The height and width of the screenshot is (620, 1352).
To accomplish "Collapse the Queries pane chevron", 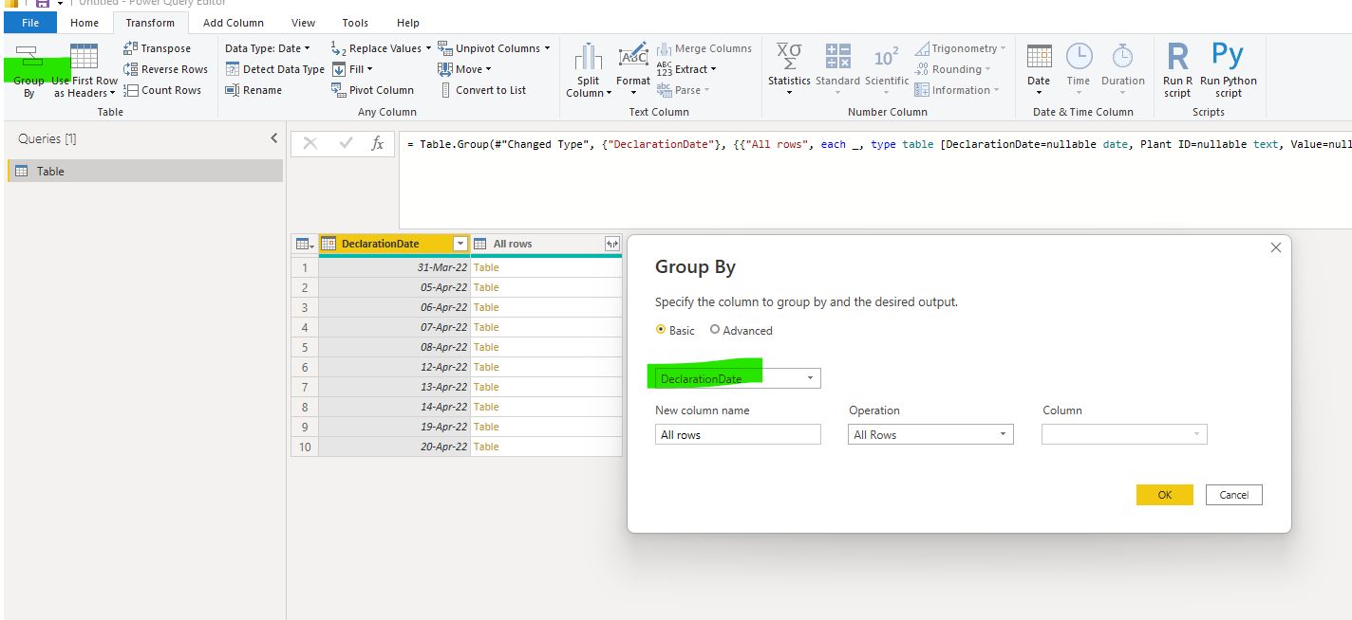I will [274, 138].
